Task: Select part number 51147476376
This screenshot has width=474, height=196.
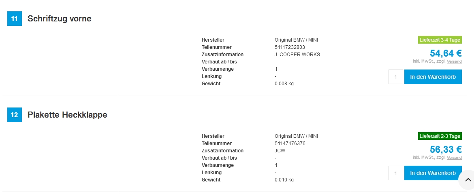Action: coord(290,143)
